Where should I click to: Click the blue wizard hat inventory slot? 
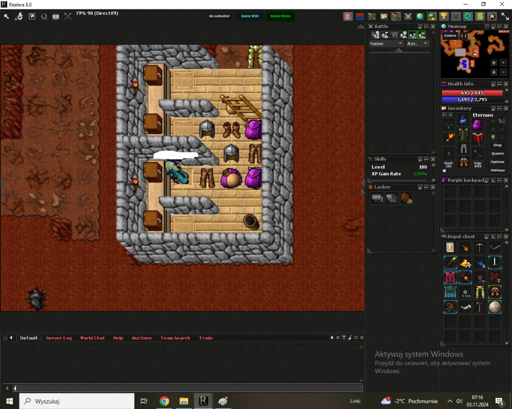(463, 119)
